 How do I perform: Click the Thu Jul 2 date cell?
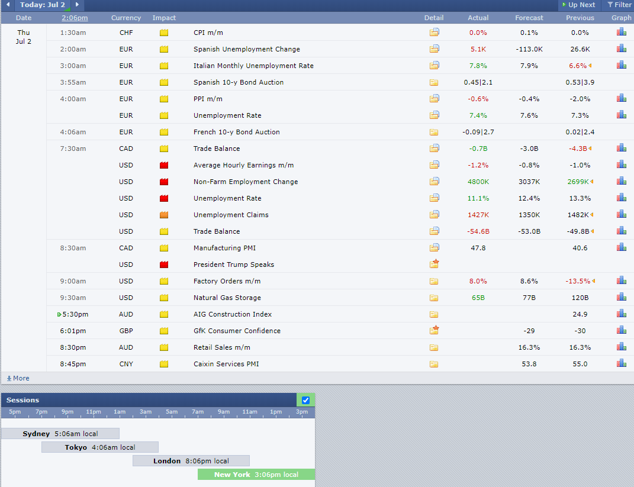pos(24,37)
